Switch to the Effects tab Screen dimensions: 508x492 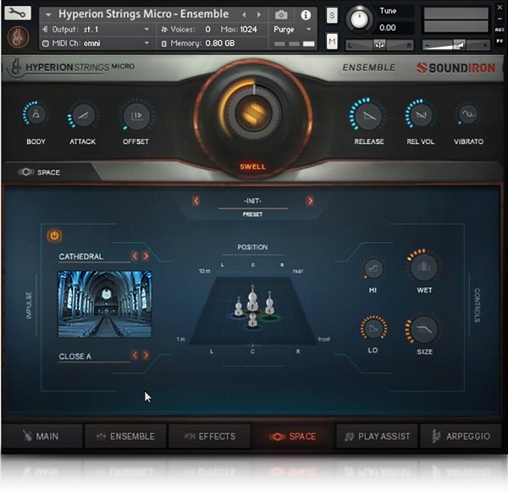click(210, 436)
